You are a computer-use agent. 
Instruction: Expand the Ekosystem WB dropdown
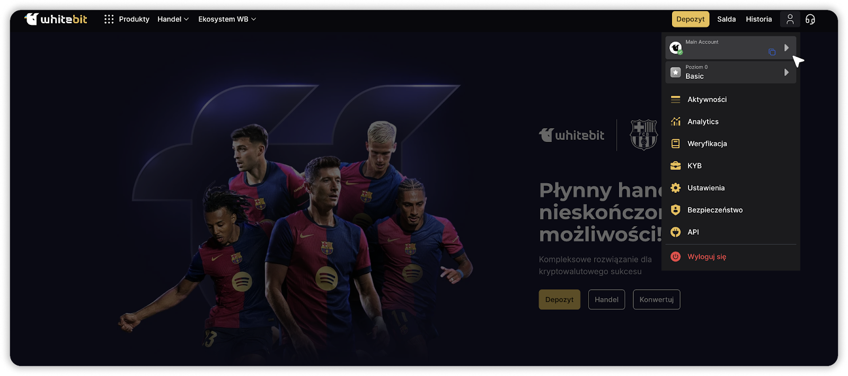pyautogui.click(x=227, y=19)
